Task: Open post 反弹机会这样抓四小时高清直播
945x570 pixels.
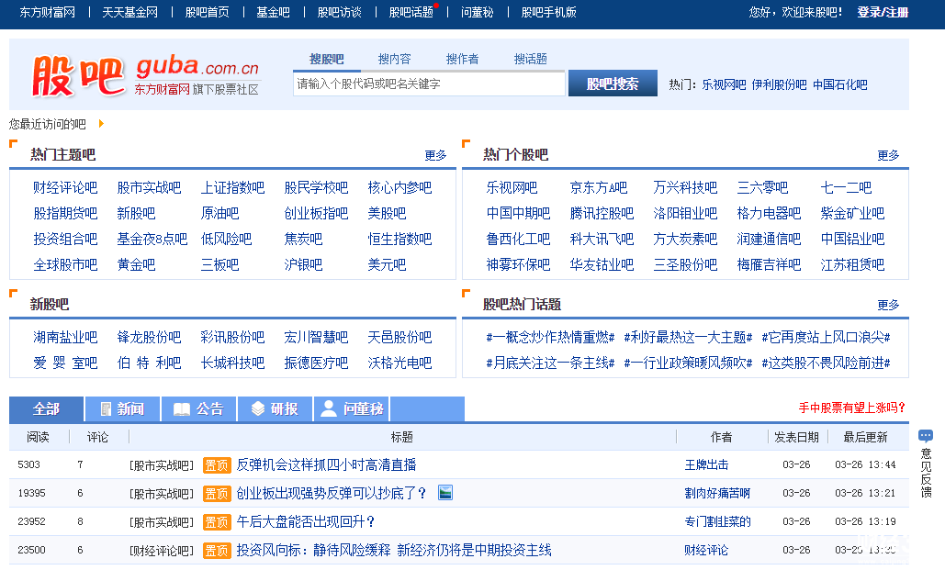Action: [x=327, y=464]
